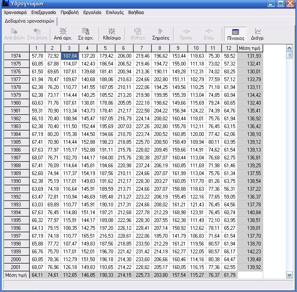Open the 'Επιλογές' menu
This screenshot has width=297, height=292.
point(115,12)
